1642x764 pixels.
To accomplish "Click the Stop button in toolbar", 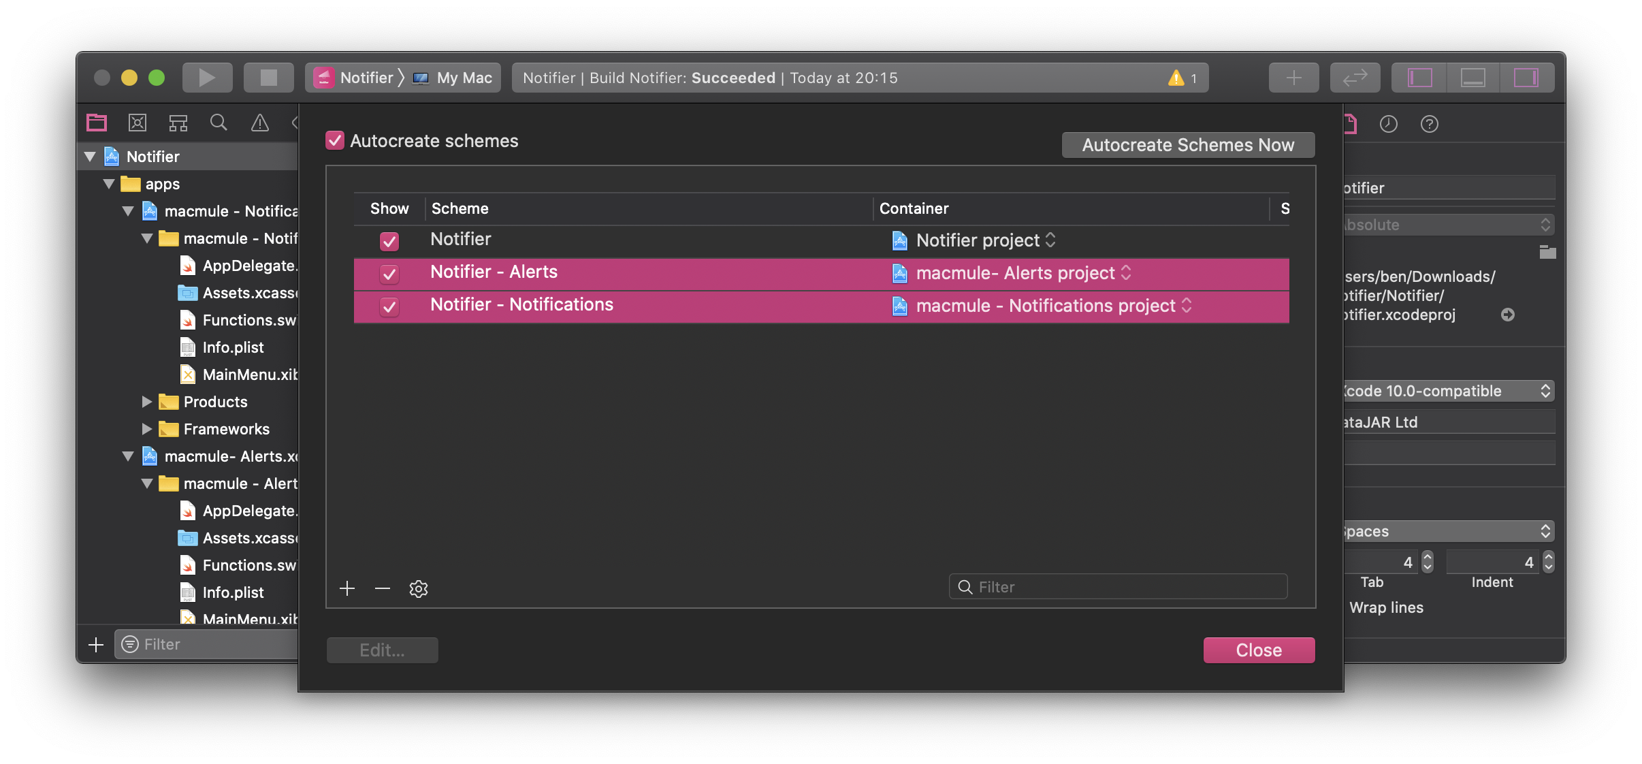I will click(x=268, y=78).
